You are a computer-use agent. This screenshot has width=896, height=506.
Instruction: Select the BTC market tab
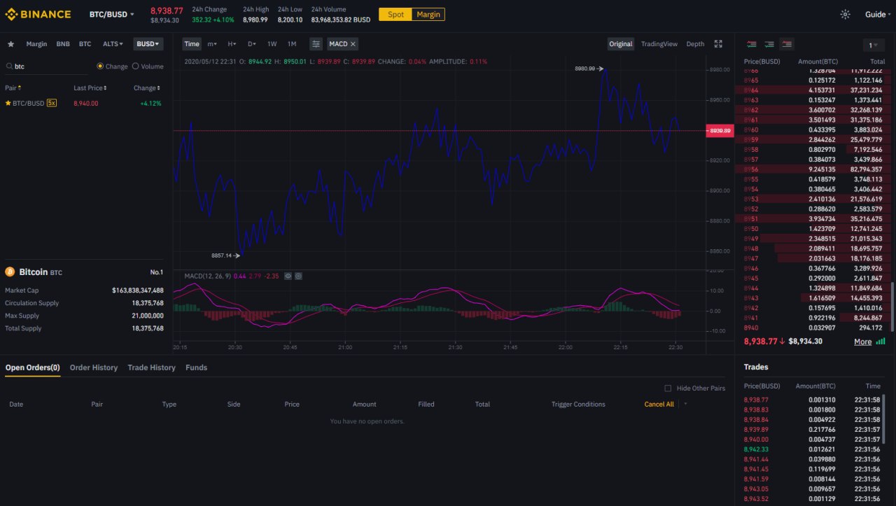click(85, 44)
